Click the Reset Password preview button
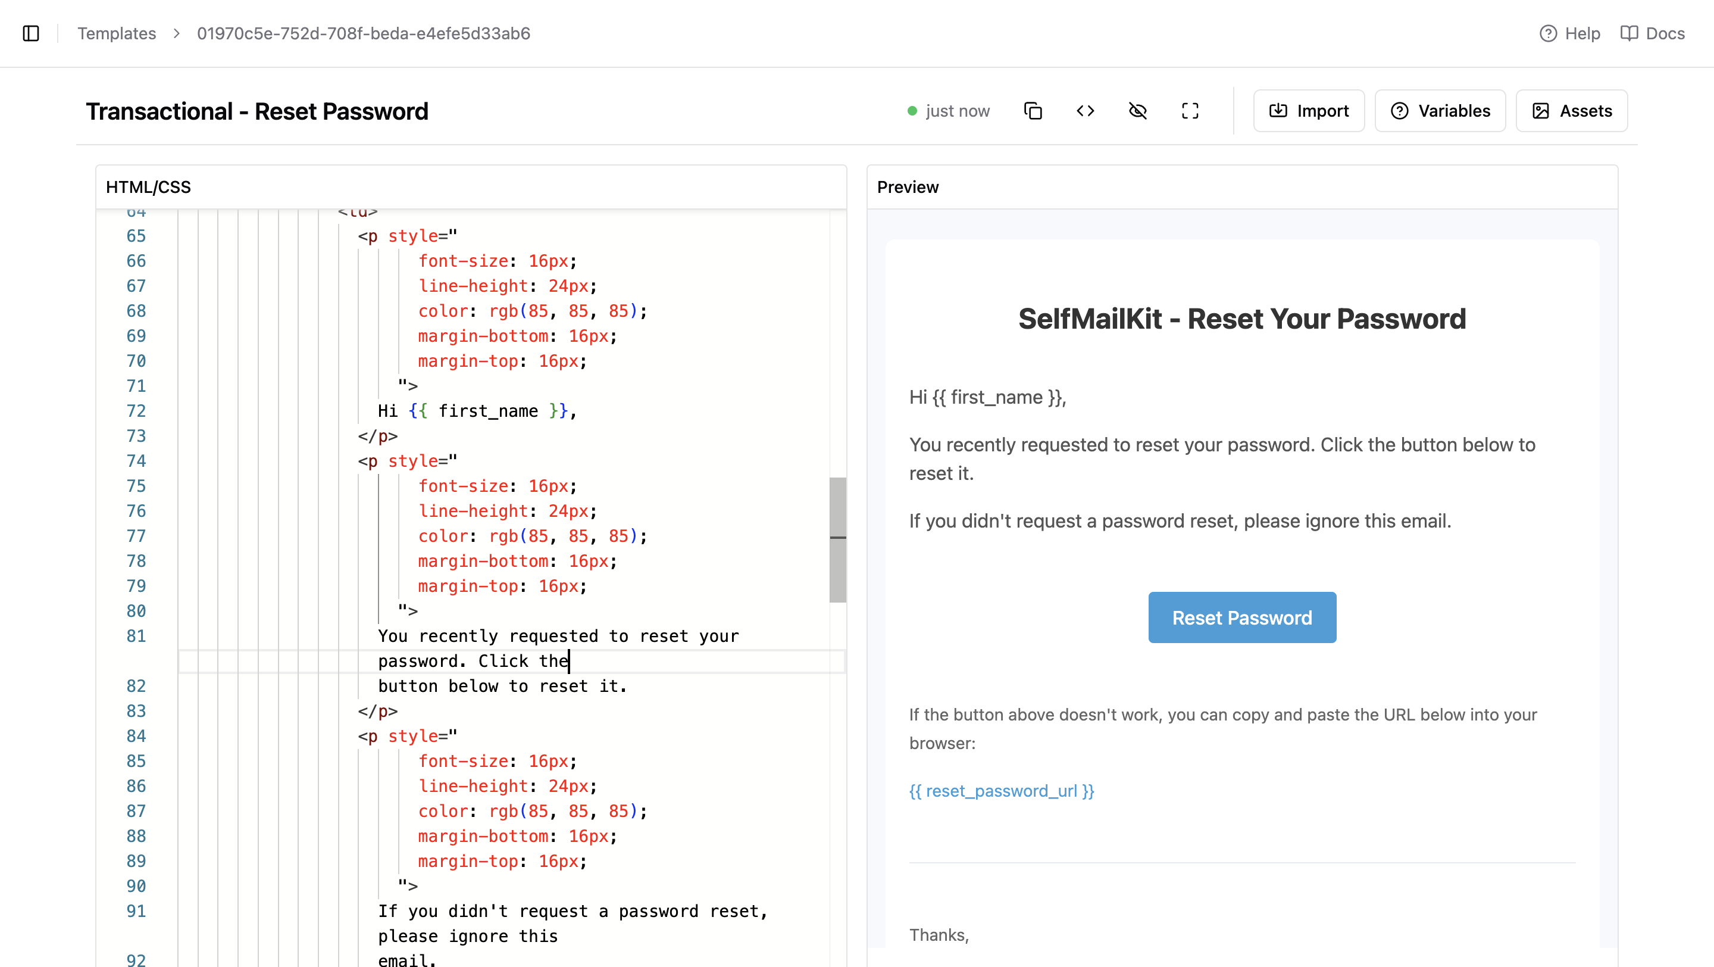The image size is (1714, 967). pyautogui.click(x=1241, y=617)
